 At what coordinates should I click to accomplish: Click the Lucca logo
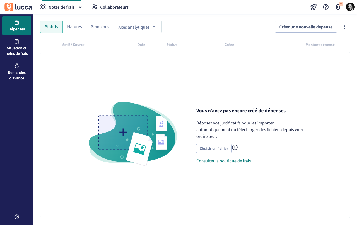[18, 7]
